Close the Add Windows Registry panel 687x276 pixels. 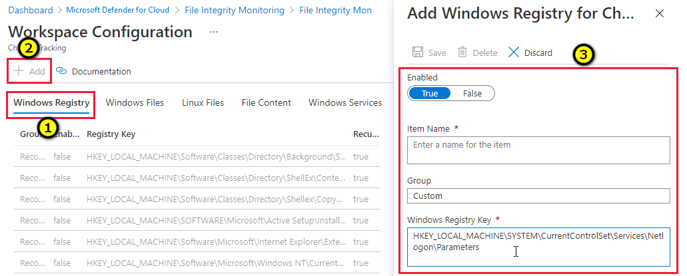click(660, 13)
